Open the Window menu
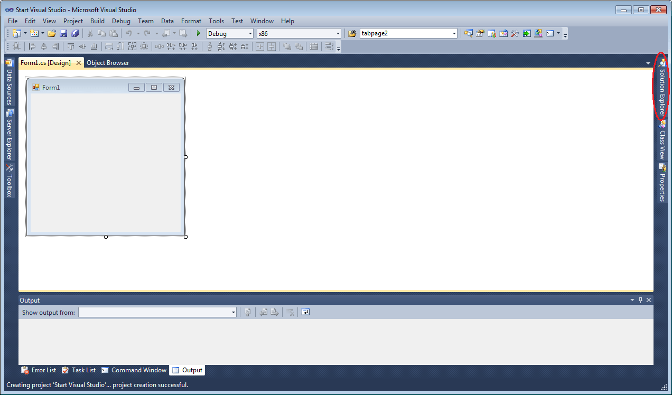 click(262, 21)
